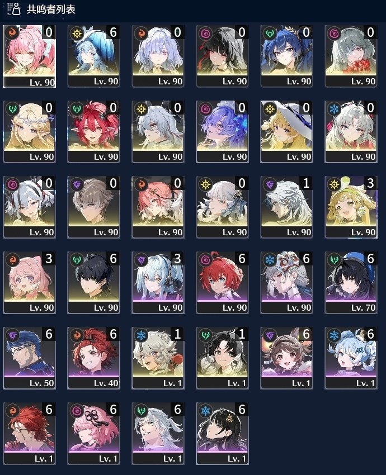Viewport: 386px width, 475px height.
Task: Click the Electro icon on the Lv. 50 resonator
Action: coord(13,335)
